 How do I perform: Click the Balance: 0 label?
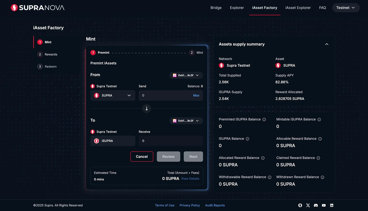[195, 86]
